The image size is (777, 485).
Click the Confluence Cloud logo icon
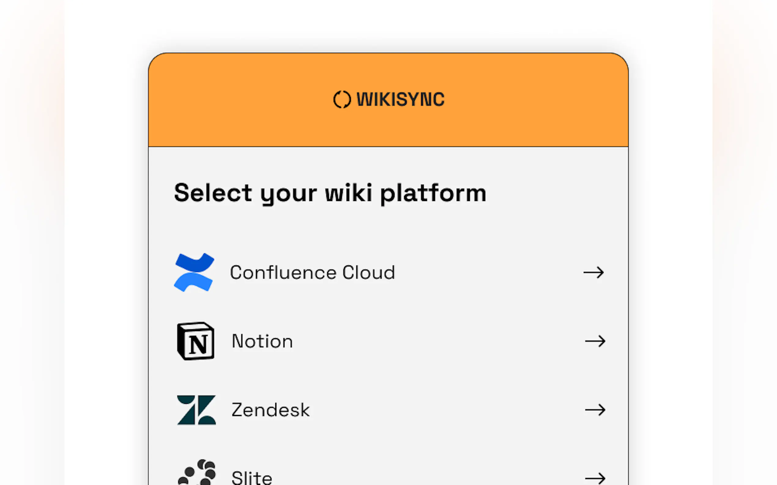pos(194,272)
